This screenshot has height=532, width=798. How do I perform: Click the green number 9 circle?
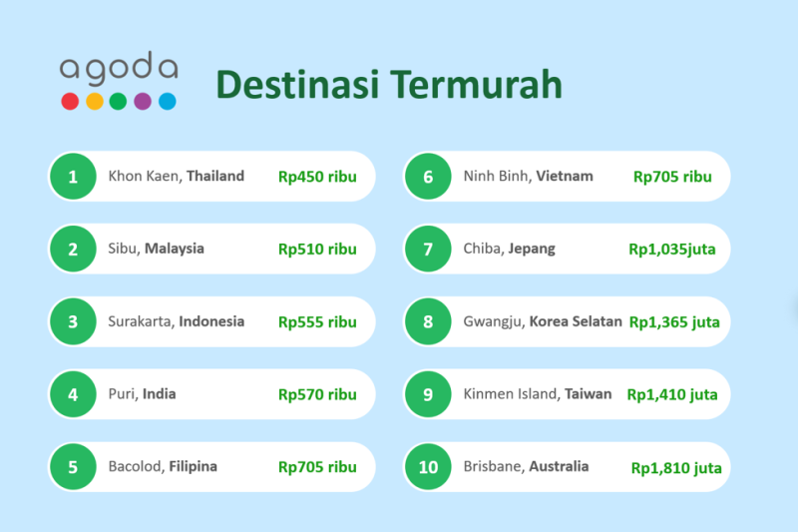point(428,394)
